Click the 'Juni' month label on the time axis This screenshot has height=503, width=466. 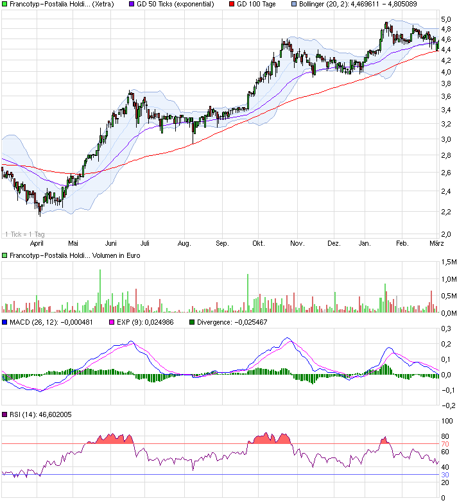click(110, 244)
